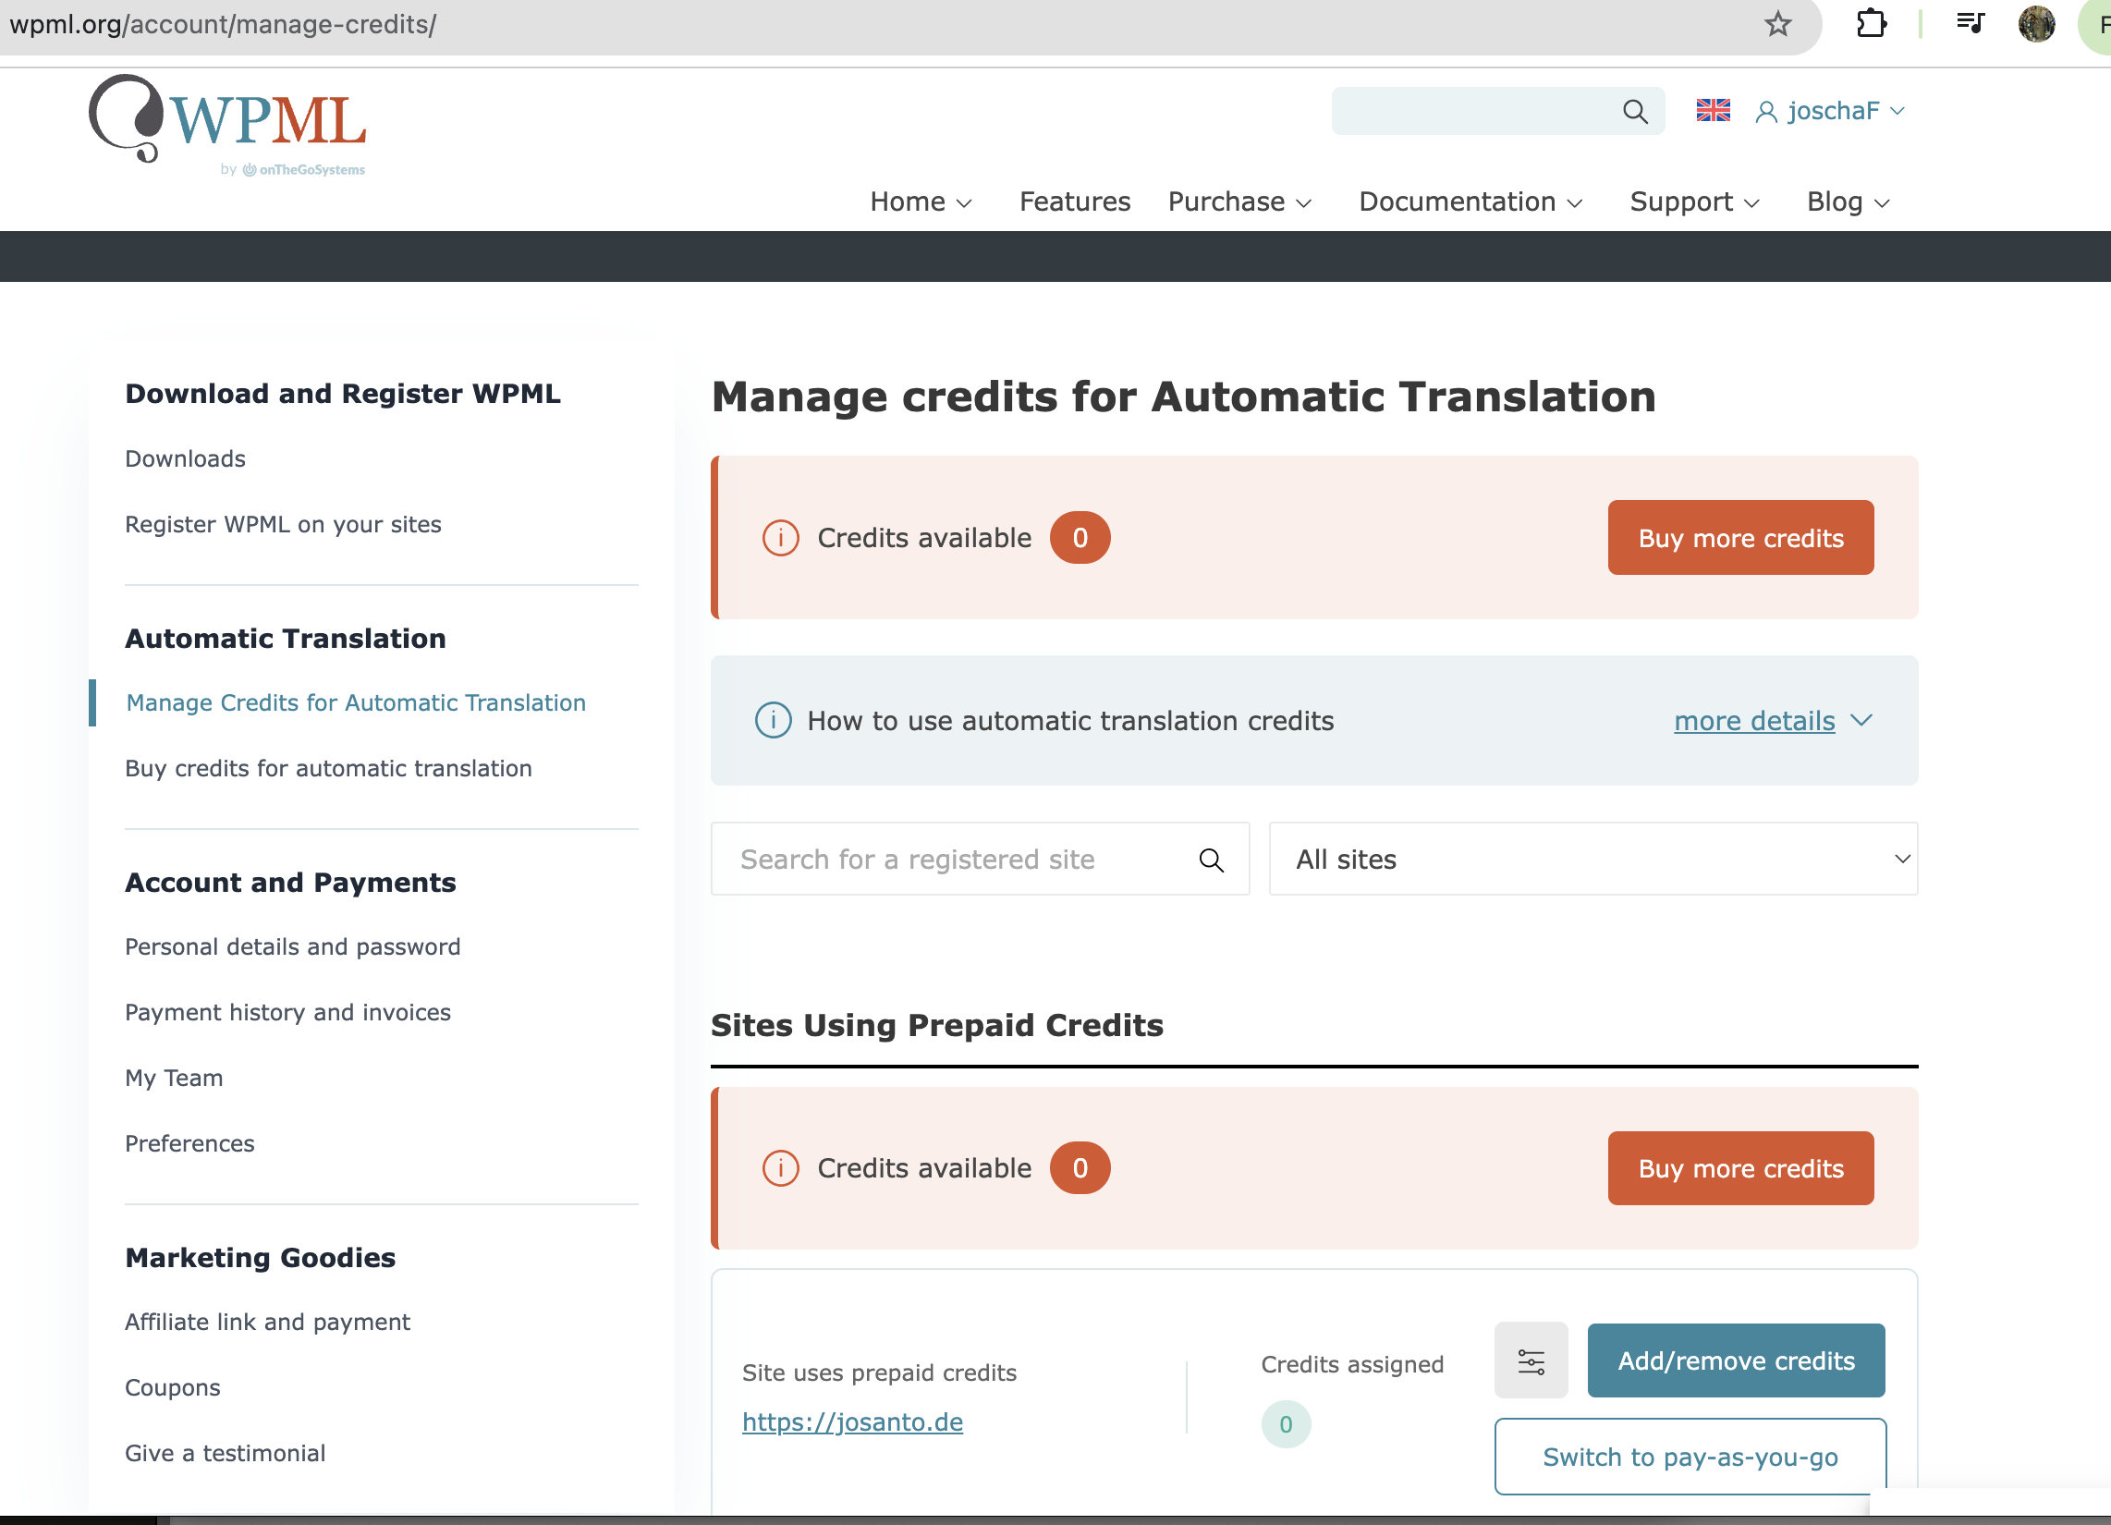Screen dimensions: 2111x1525
Task: Open Affiliate link and payment
Action: (267, 1323)
